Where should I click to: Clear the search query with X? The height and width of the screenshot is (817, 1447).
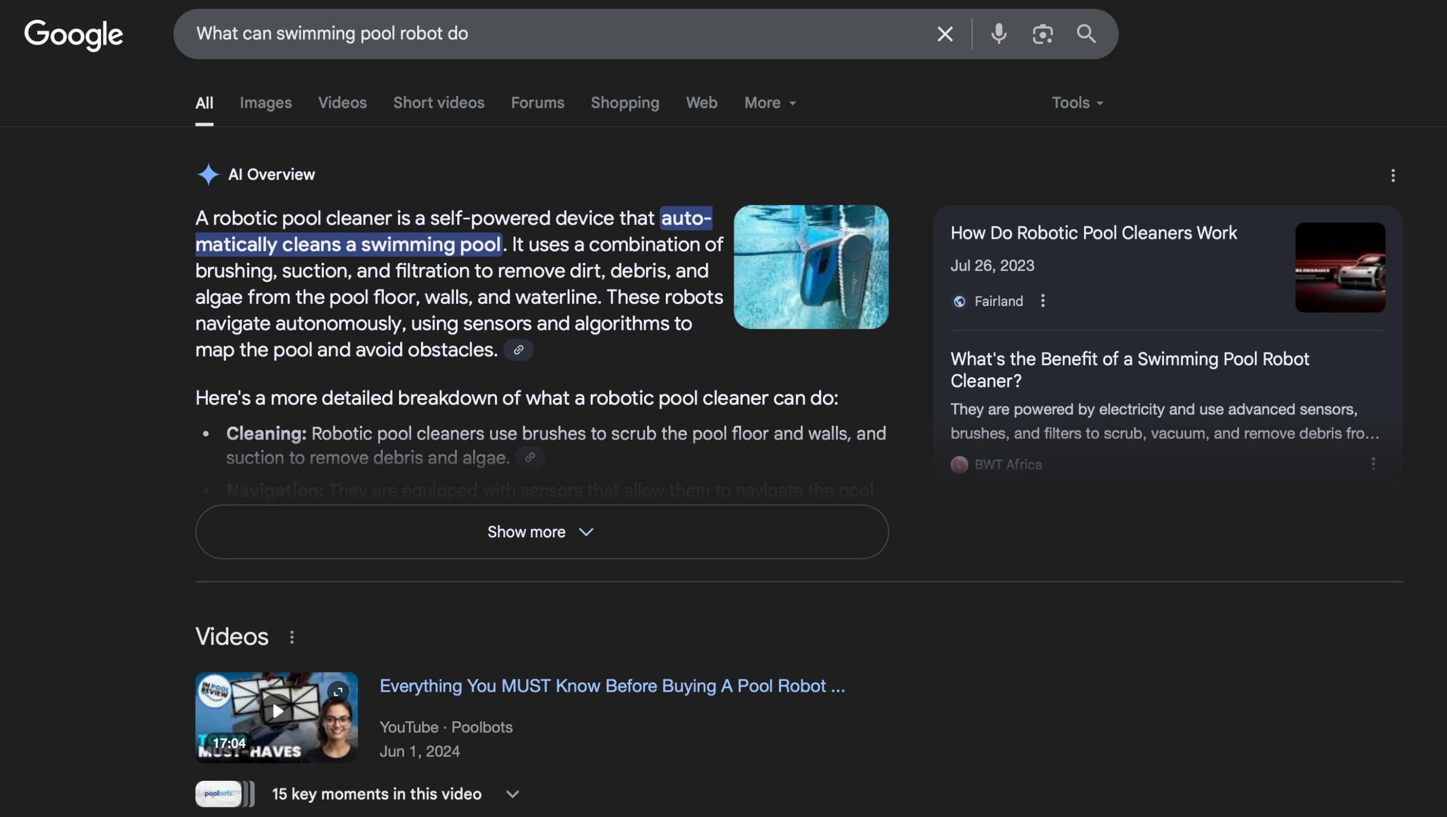point(945,34)
